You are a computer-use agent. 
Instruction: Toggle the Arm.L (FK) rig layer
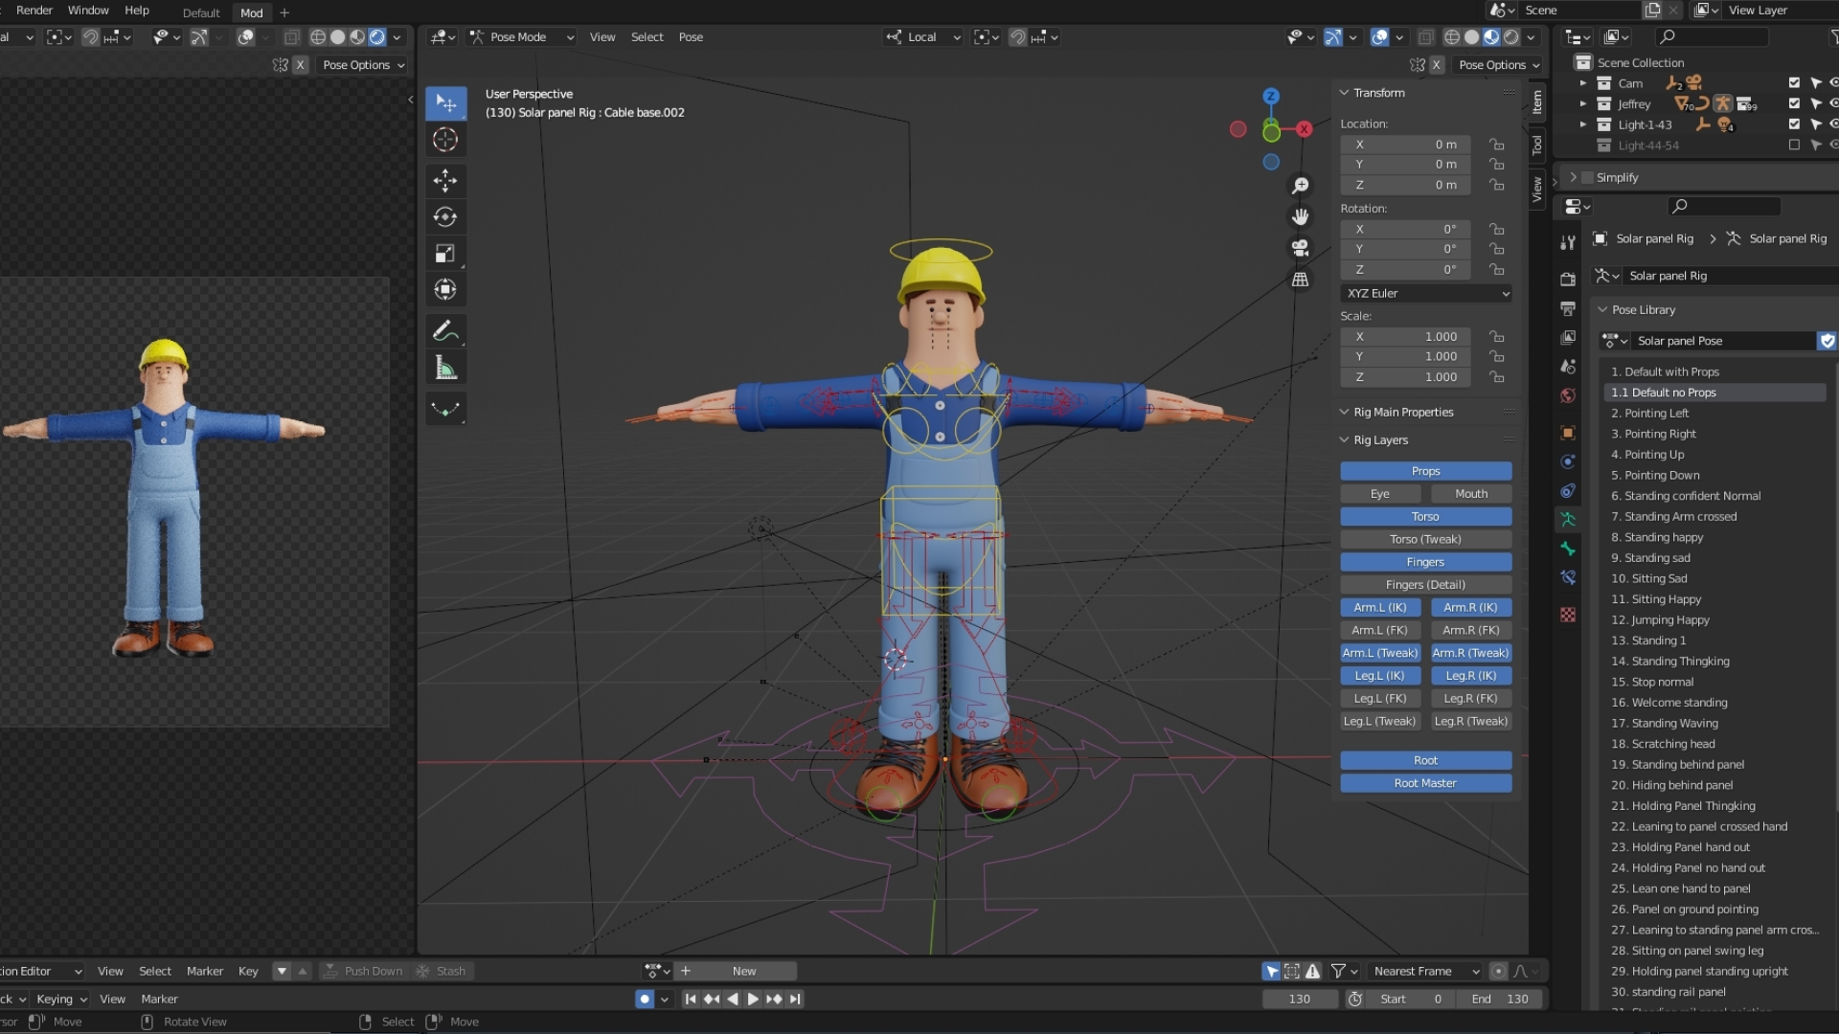[1379, 630]
